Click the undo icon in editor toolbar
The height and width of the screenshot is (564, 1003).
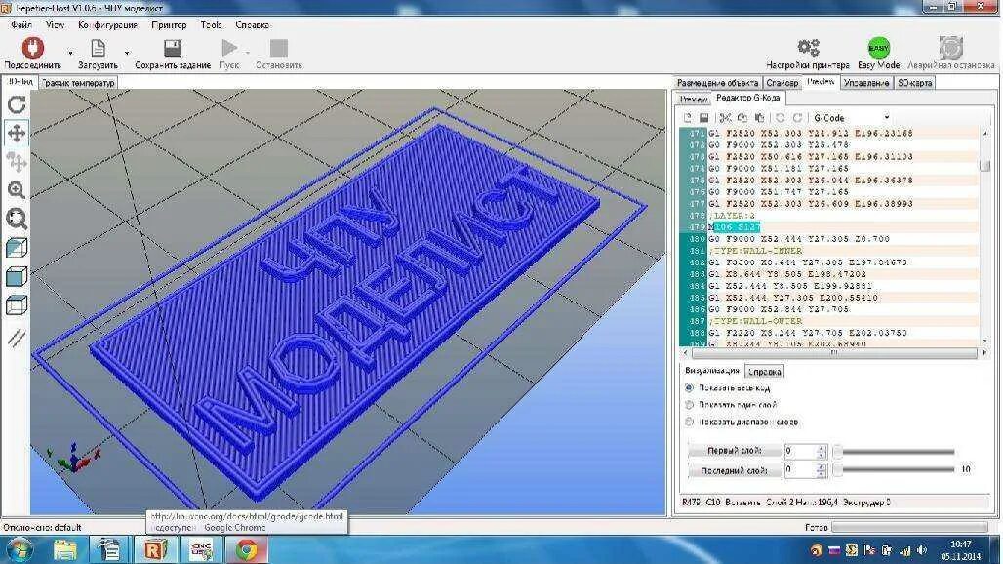[x=780, y=118]
